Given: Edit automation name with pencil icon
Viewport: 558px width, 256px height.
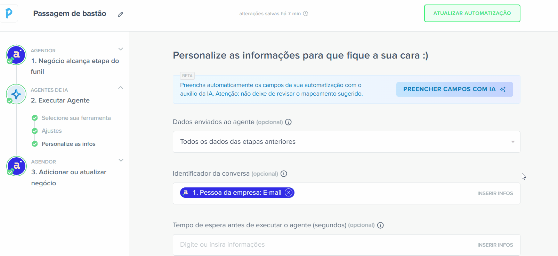Looking at the screenshot, I should [120, 14].
